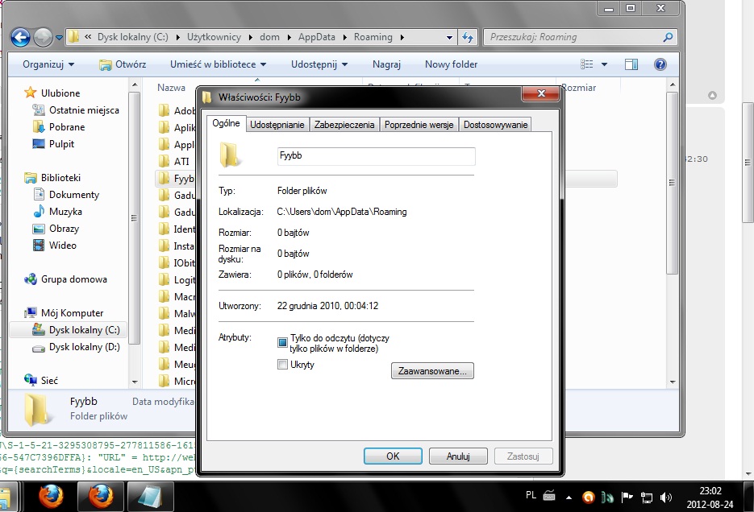The height and width of the screenshot is (512, 754).
Task: Click the Anuluj button
Action: [x=458, y=456]
